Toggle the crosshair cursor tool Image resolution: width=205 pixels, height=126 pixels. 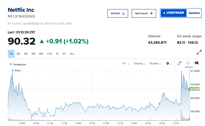tap(188, 63)
